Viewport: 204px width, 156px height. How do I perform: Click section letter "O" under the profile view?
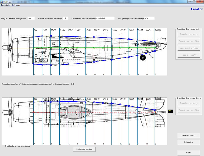[x=156, y=74]
